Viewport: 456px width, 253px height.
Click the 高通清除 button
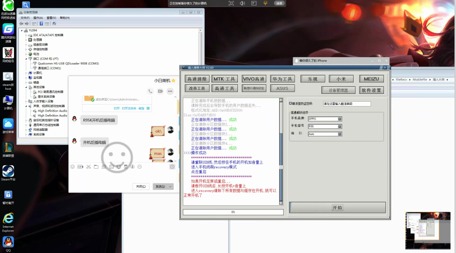point(197,79)
